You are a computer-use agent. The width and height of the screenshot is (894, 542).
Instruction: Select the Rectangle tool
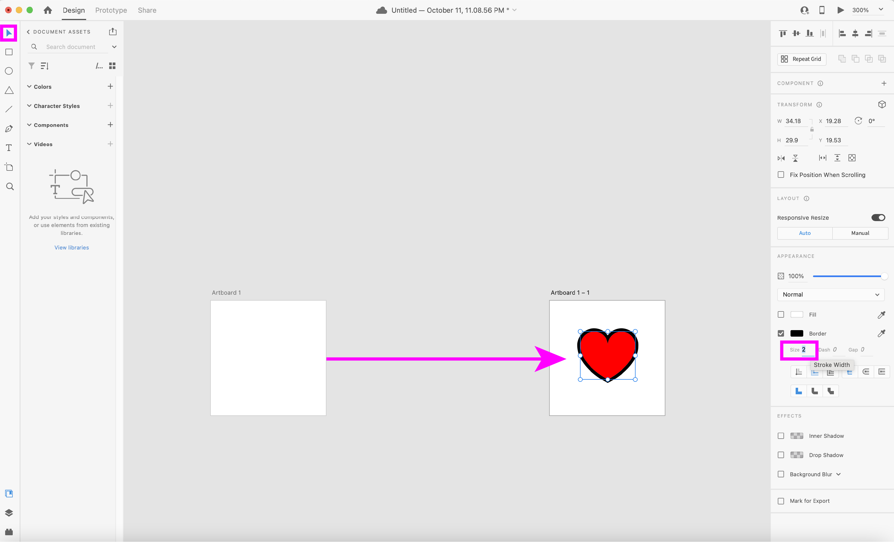click(9, 52)
